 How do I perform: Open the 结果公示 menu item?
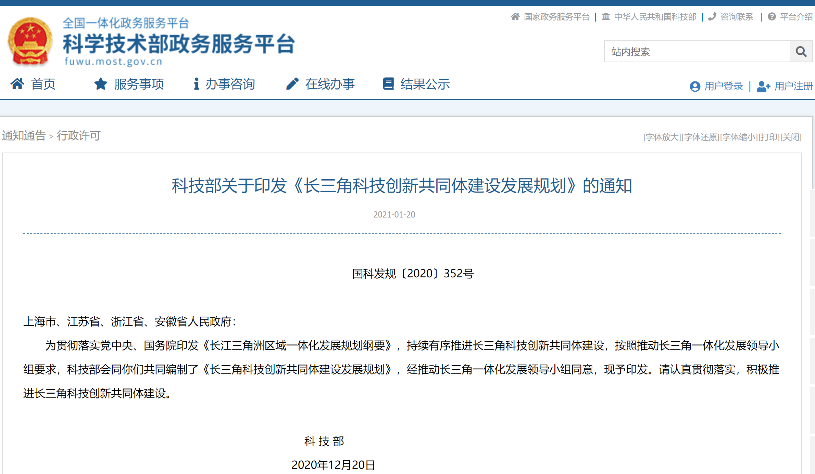coord(425,84)
